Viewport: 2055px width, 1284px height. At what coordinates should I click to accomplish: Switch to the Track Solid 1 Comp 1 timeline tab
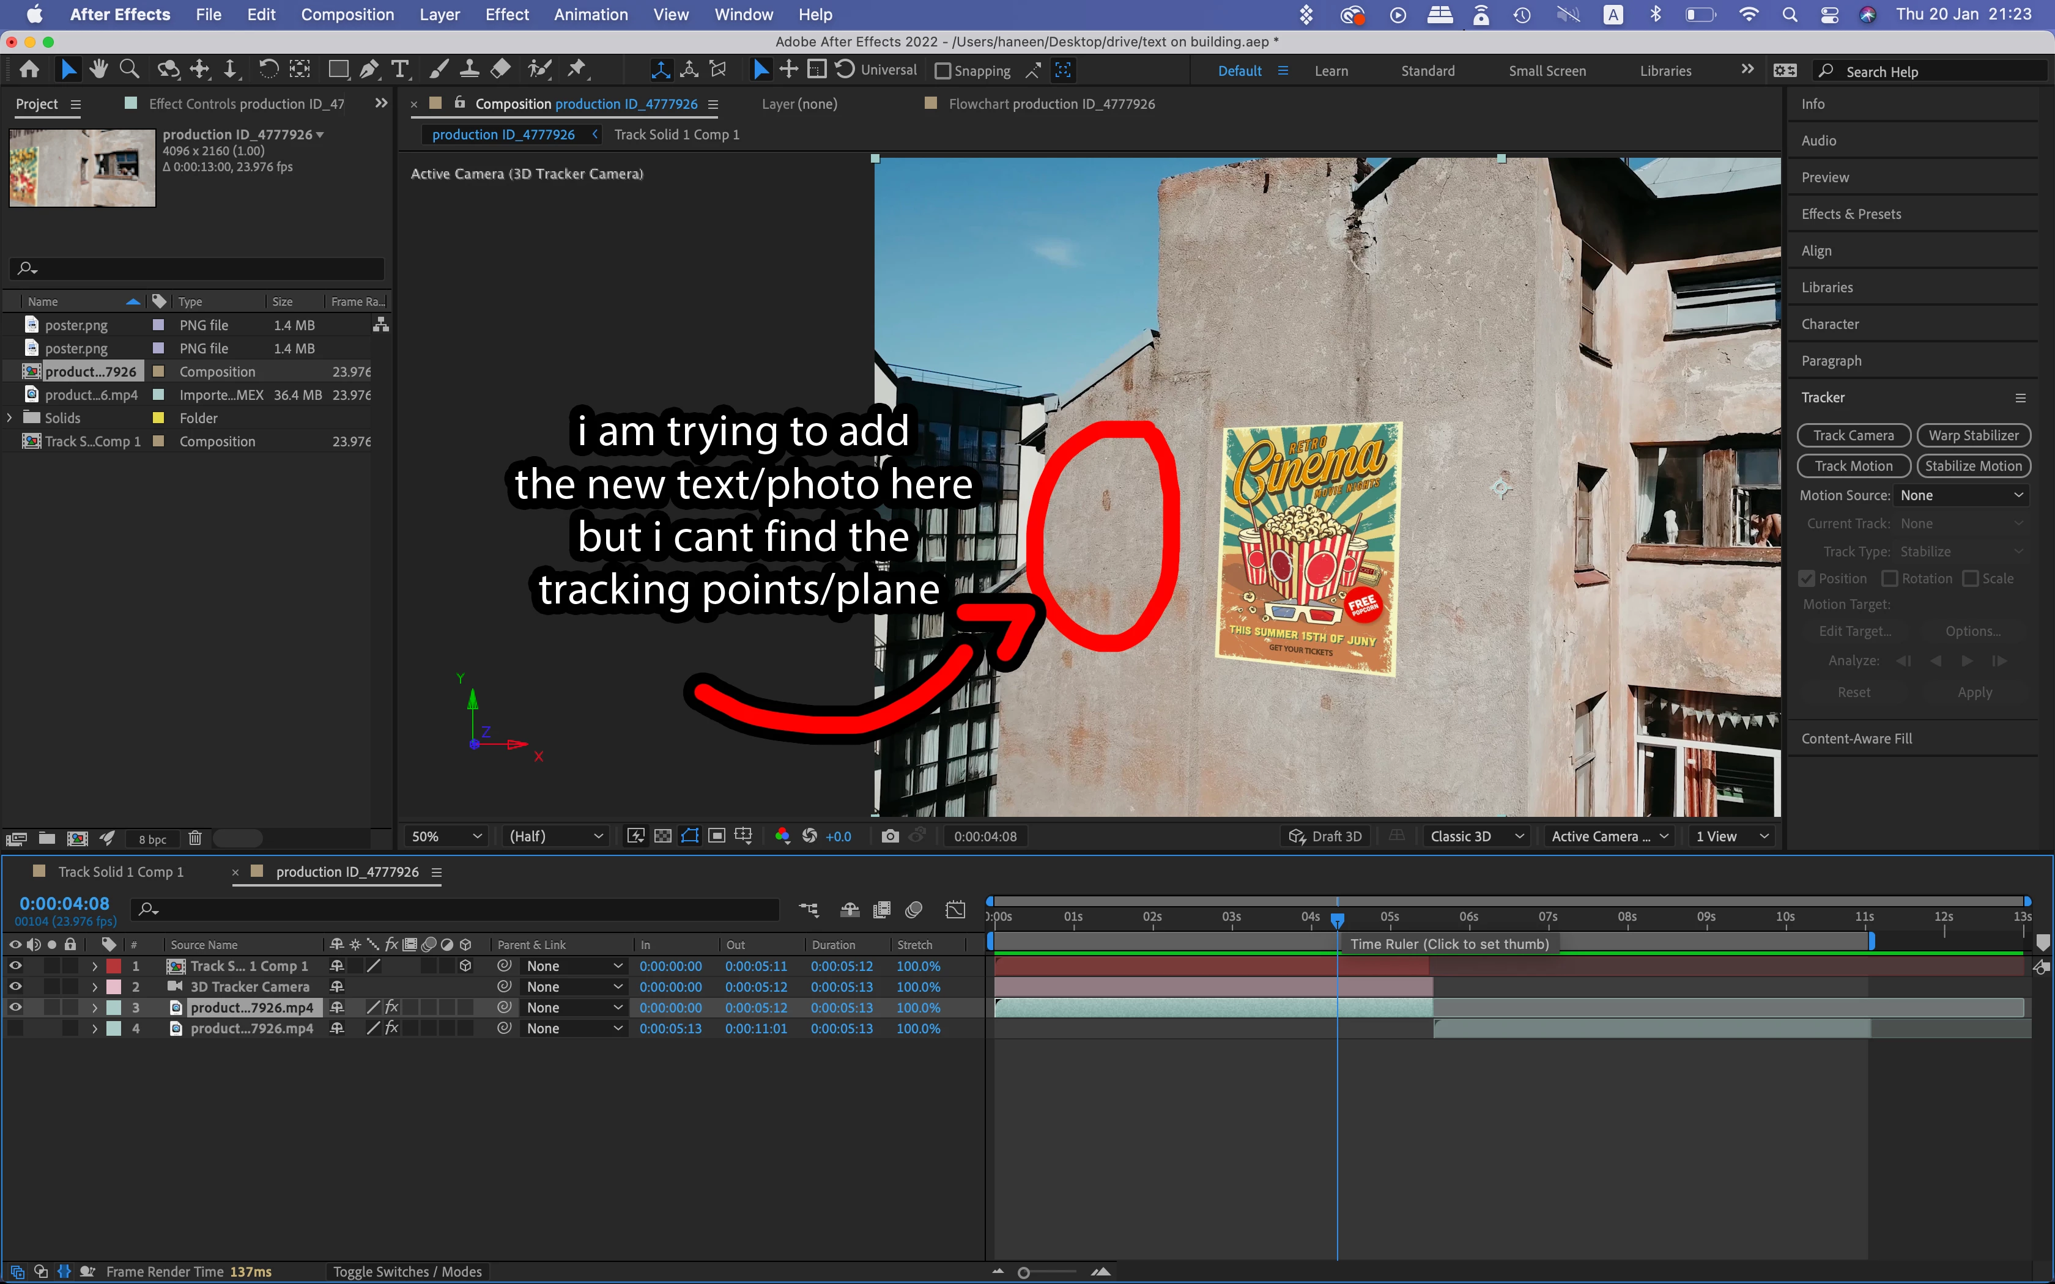[120, 872]
